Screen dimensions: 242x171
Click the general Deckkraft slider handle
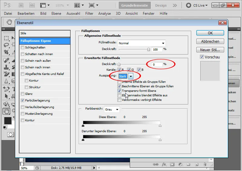tap(149, 49)
